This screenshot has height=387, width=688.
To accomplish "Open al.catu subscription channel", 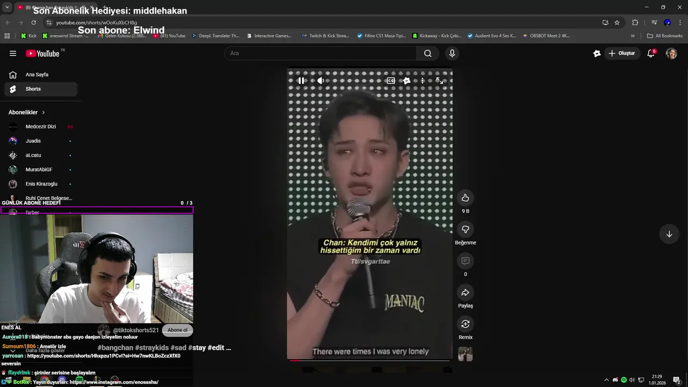I will [41, 155].
